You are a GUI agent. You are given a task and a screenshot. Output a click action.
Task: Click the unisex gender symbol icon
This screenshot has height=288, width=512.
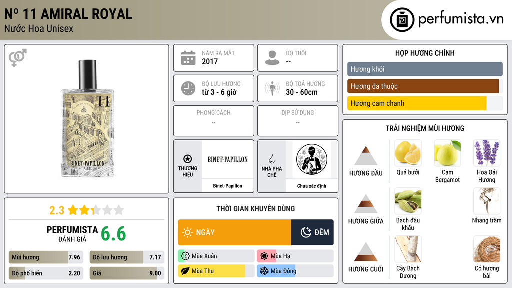pyautogui.click(x=17, y=58)
